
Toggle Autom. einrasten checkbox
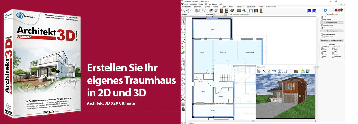(x=322, y=28)
